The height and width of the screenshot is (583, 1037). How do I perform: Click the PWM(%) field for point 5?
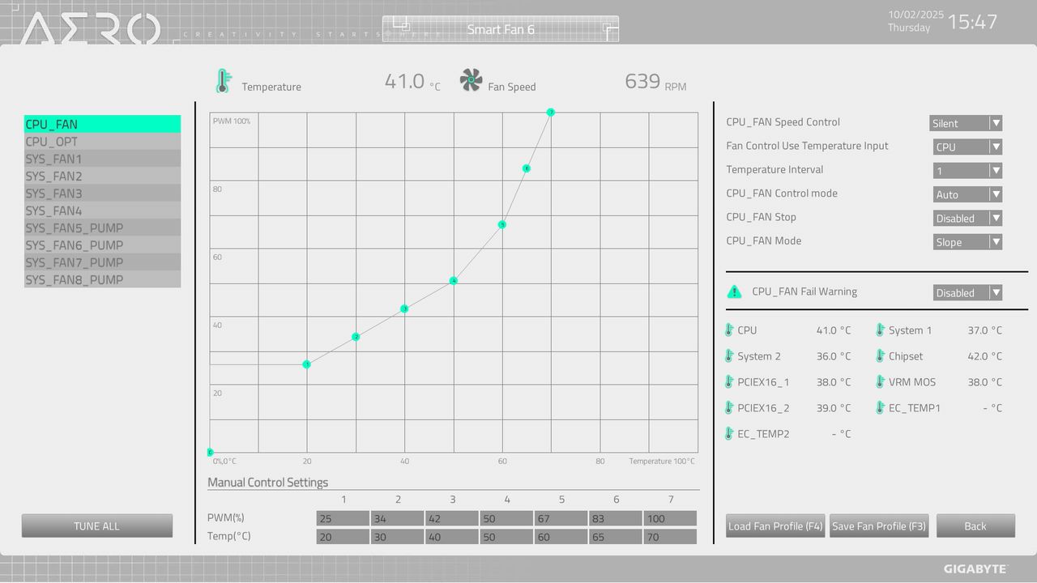[561, 518]
